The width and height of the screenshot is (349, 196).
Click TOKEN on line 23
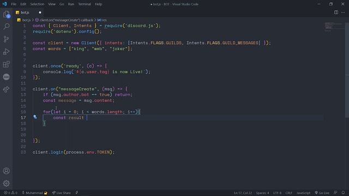103,152
